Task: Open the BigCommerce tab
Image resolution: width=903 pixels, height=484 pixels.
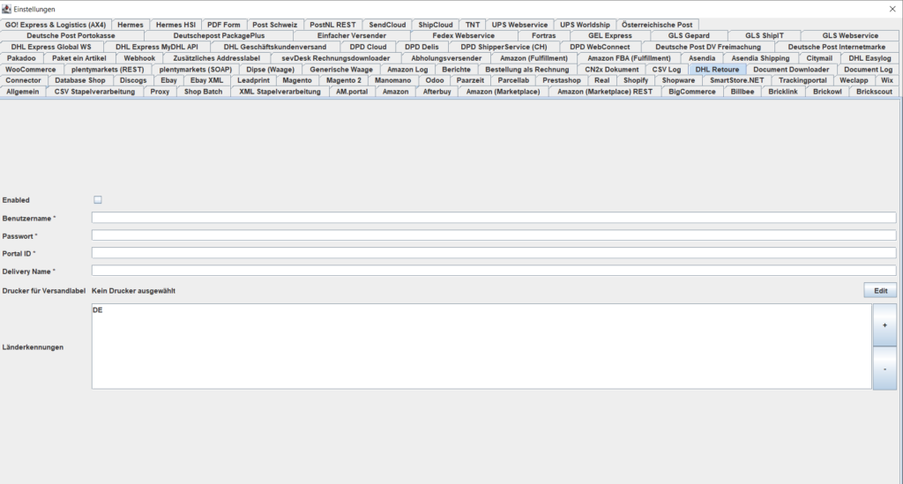Action: pos(691,92)
